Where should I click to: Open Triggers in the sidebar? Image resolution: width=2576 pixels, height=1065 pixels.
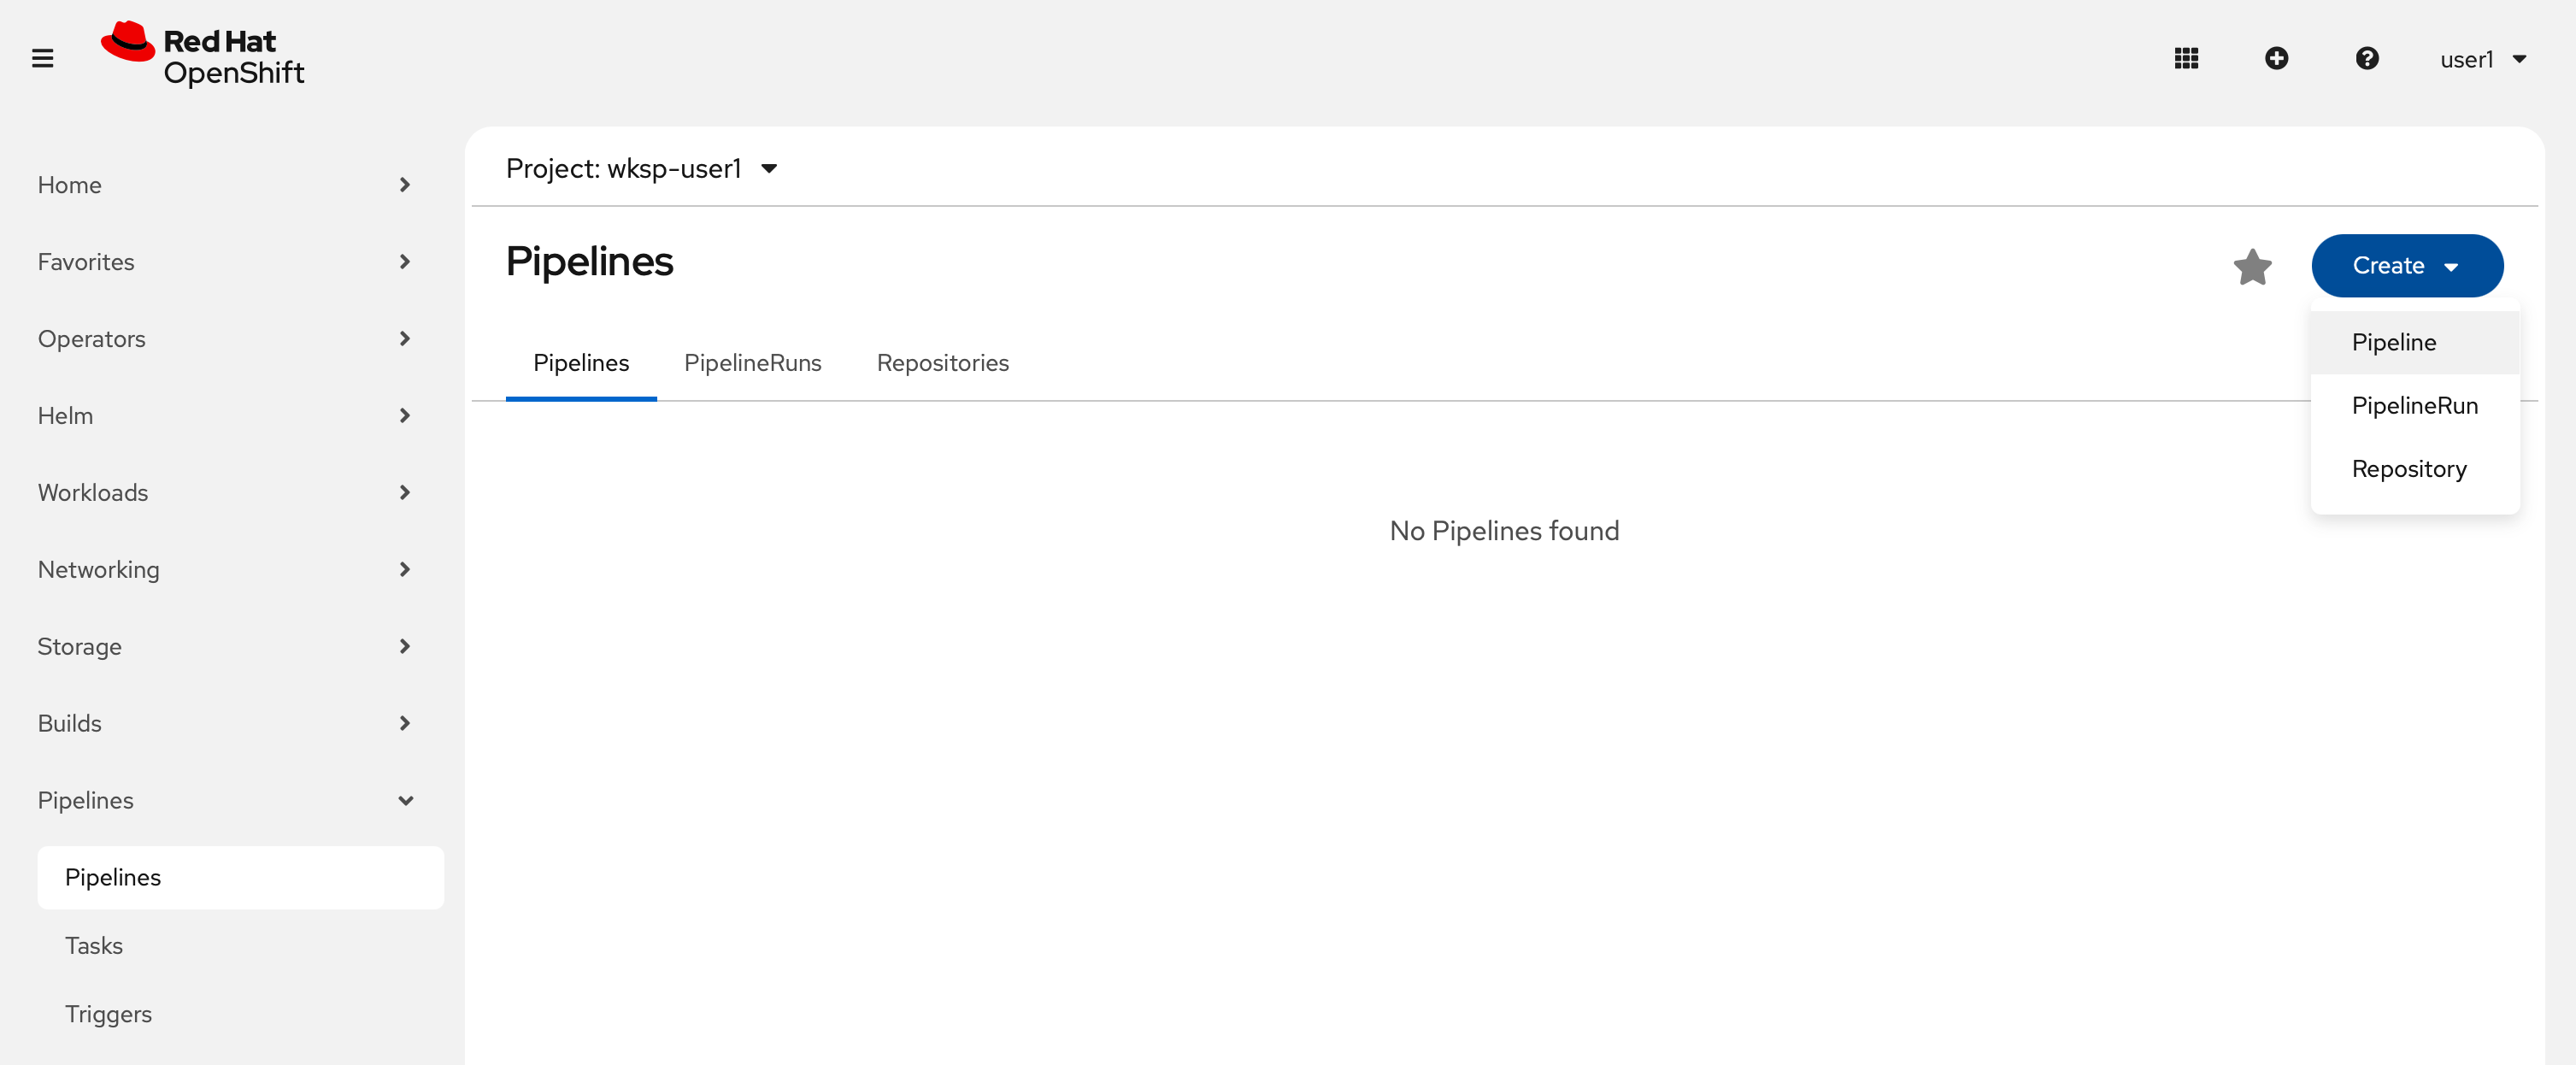tap(108, 1014)
